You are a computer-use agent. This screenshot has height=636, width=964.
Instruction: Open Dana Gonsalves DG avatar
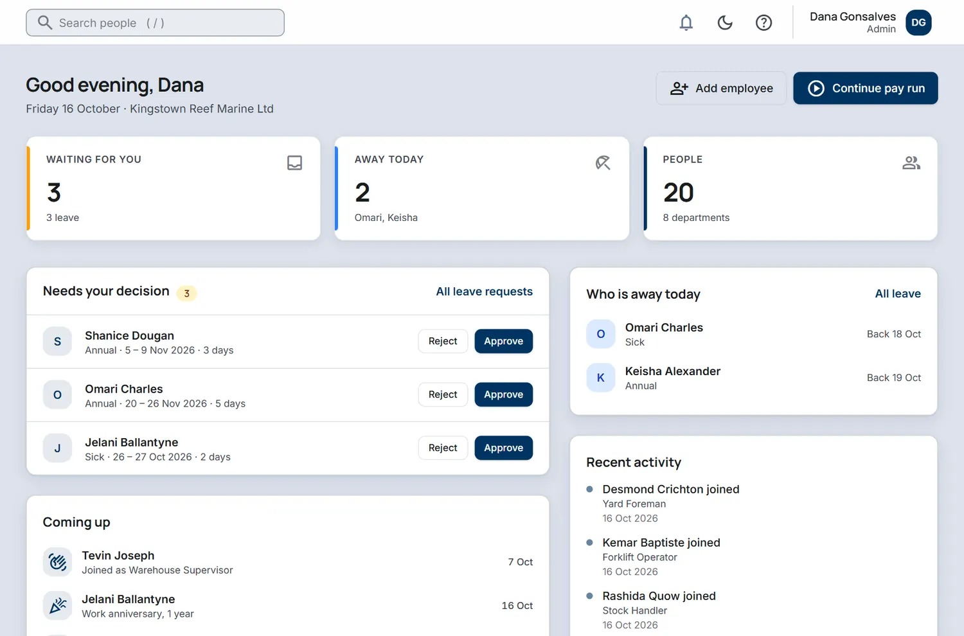tap(918, 22)
